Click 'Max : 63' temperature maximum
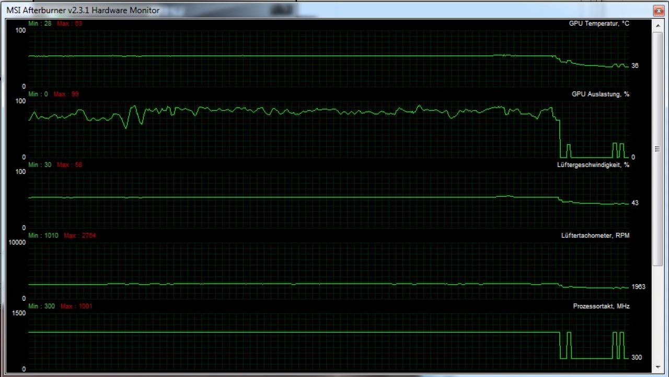 coord(69,23)
